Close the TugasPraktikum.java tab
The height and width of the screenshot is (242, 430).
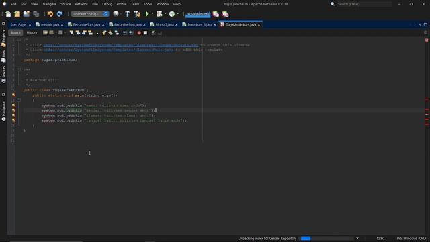259,25
